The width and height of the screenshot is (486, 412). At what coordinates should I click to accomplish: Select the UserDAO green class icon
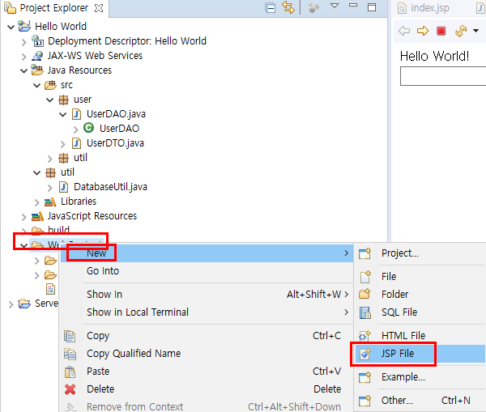(88, 128)
